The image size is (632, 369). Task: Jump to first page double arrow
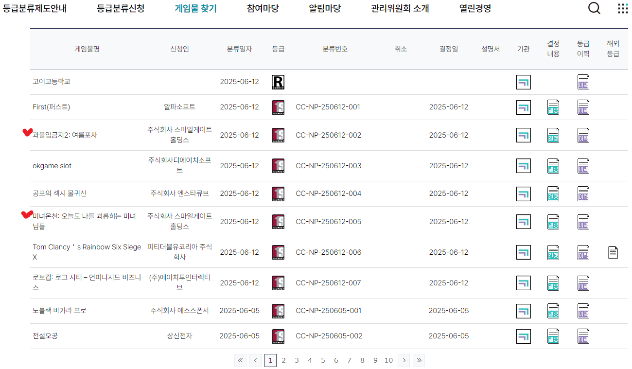240,360
